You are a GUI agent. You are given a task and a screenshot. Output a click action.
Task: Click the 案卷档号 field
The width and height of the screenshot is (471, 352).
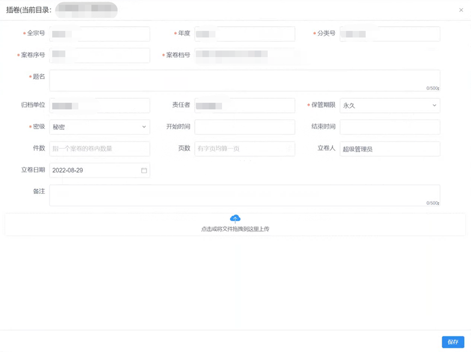tap(244, 55)
